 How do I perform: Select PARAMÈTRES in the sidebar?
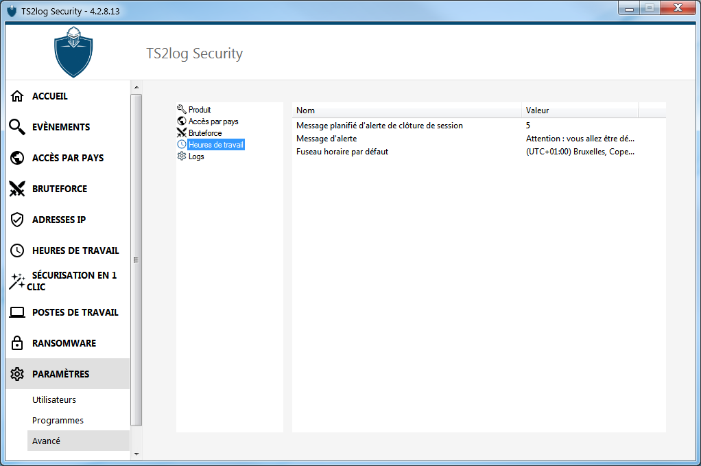pos(68,374)
